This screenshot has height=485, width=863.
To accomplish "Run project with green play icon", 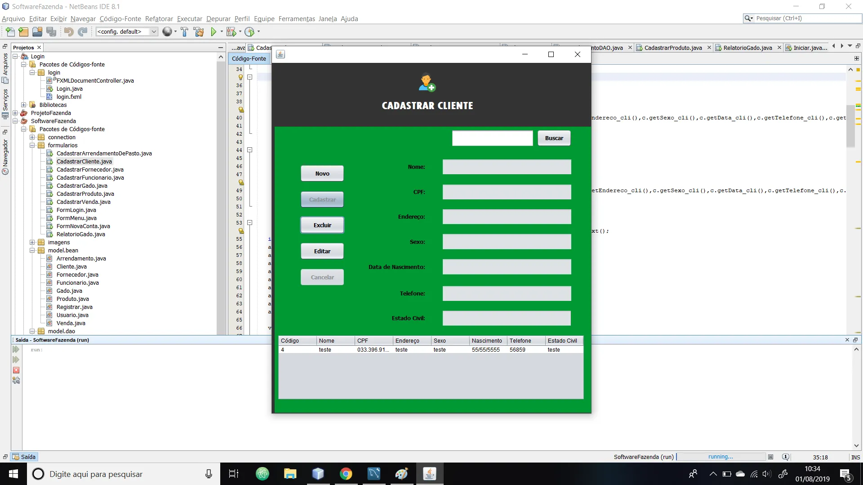I will point(214,31).
